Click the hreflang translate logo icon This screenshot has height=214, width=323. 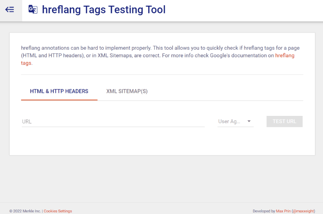[33, 9]
